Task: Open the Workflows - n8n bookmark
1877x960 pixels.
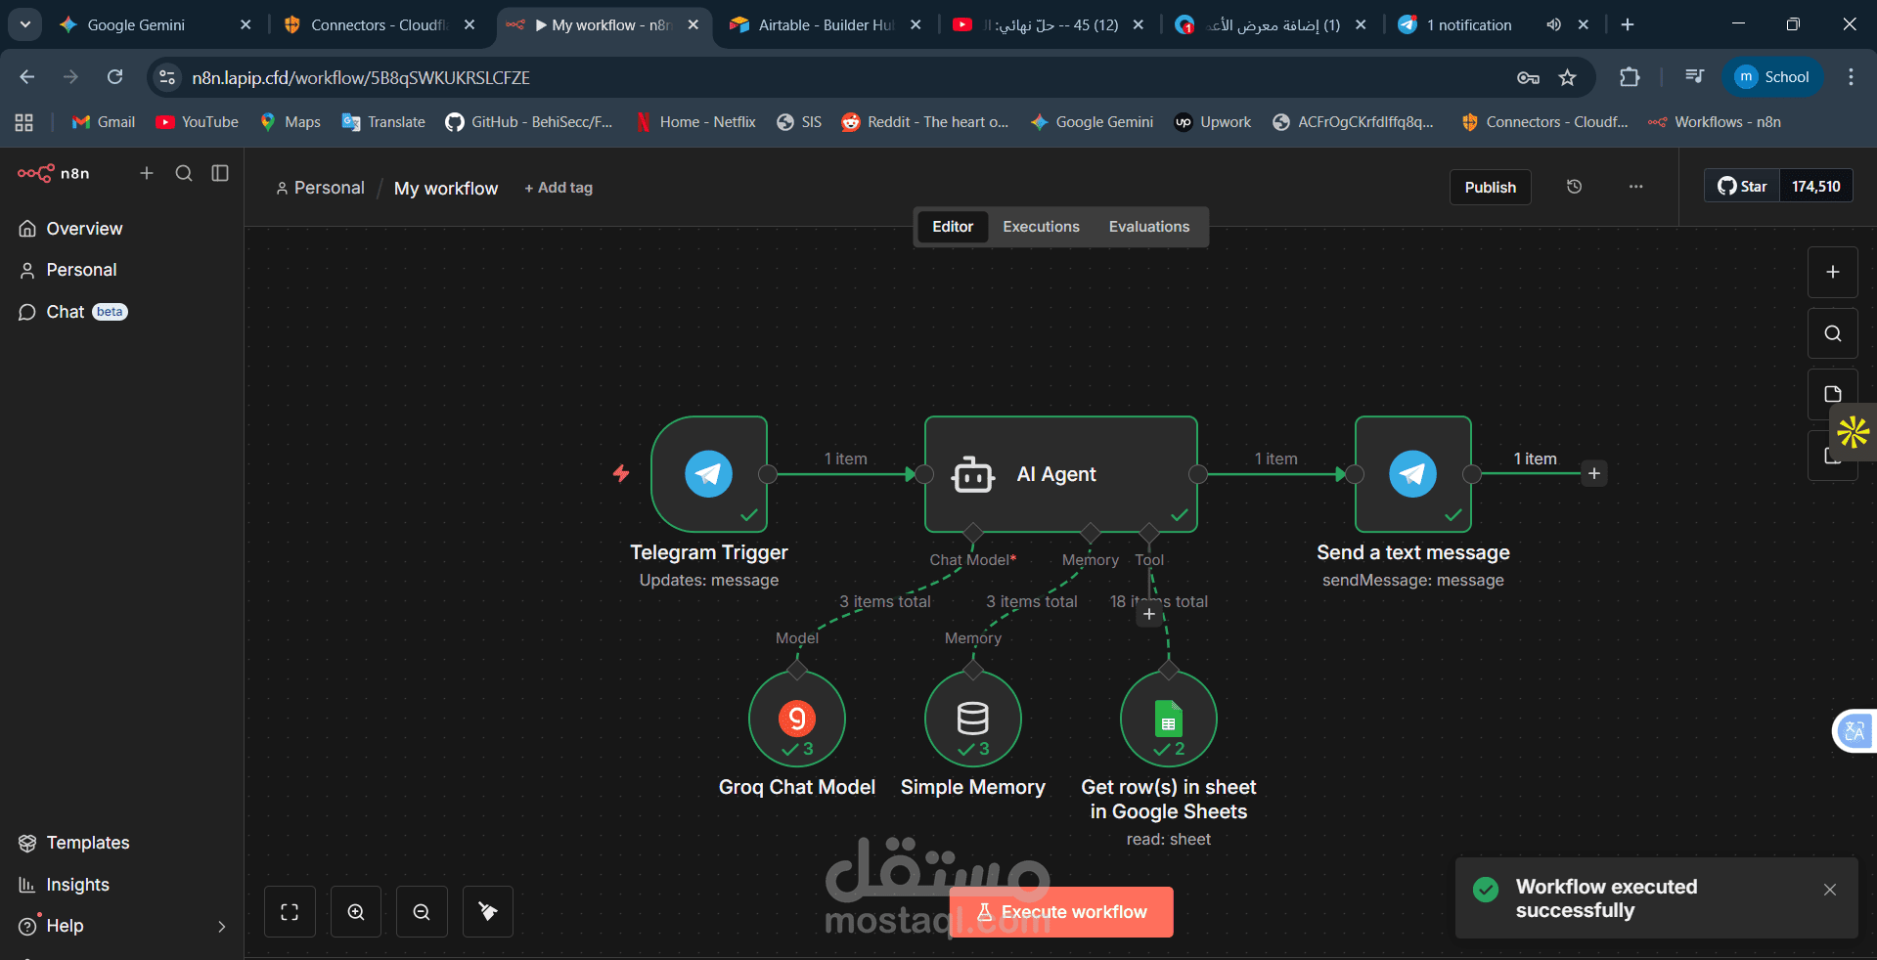Action: [1715, 122]
